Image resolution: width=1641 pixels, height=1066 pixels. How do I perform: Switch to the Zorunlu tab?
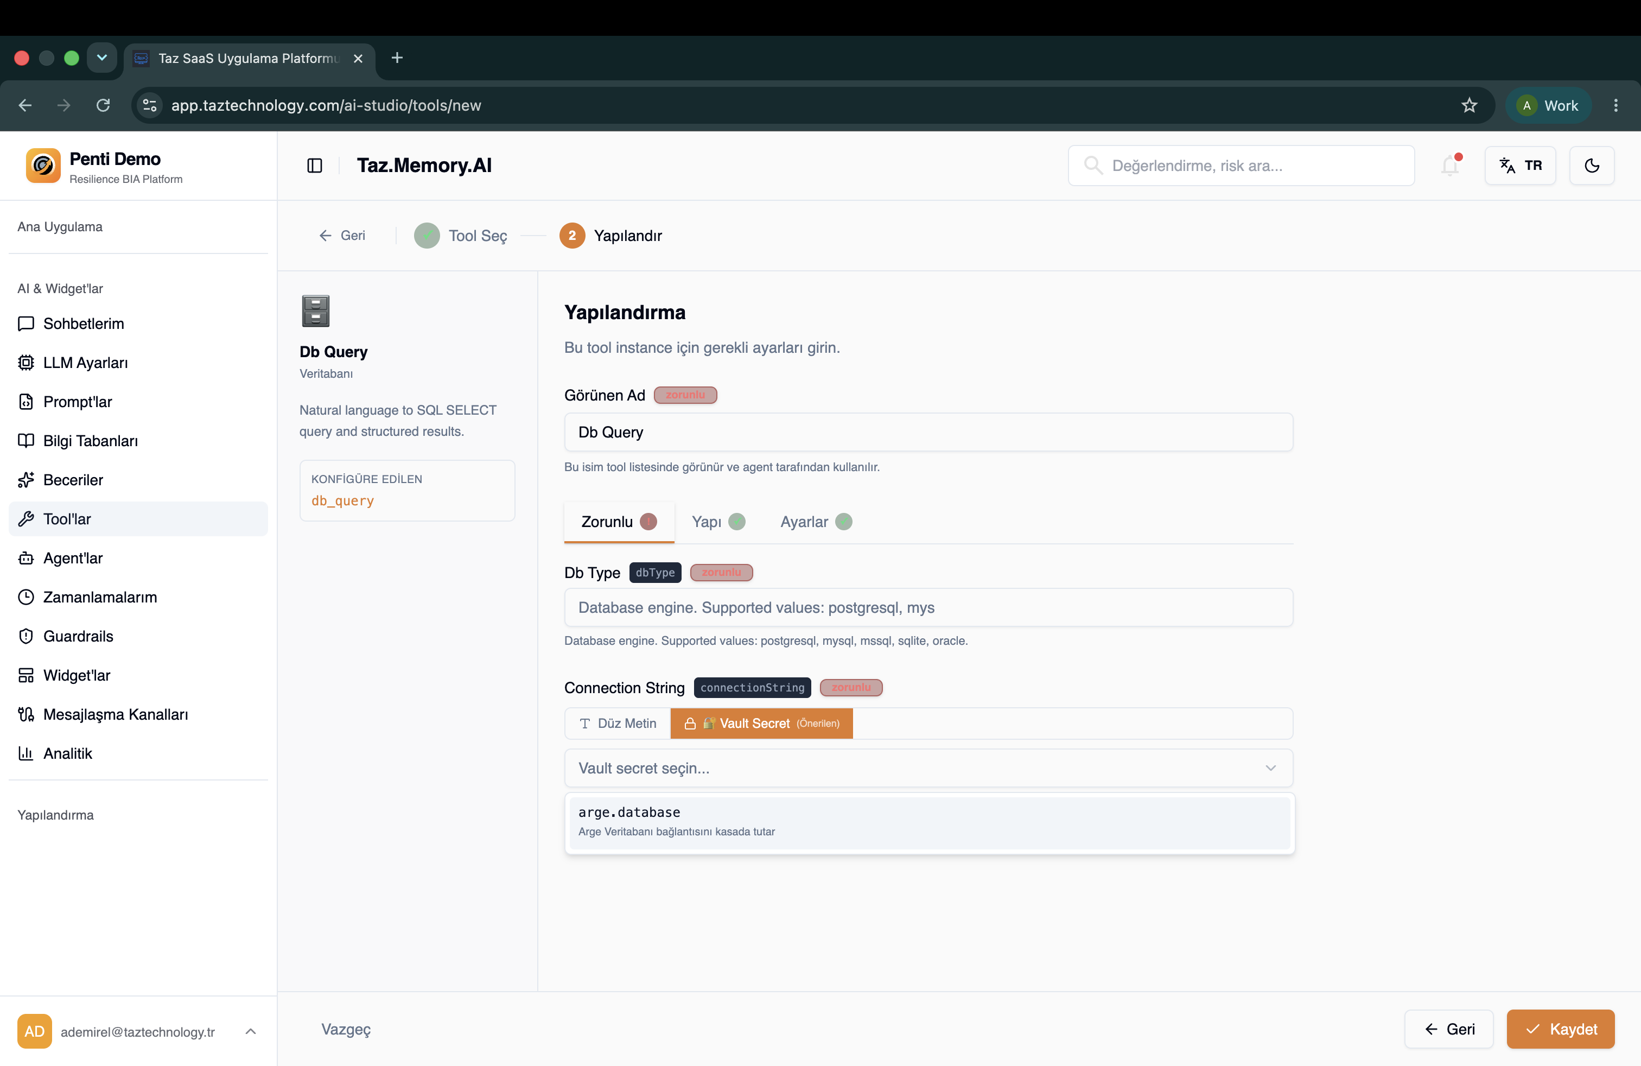(619, 522)
